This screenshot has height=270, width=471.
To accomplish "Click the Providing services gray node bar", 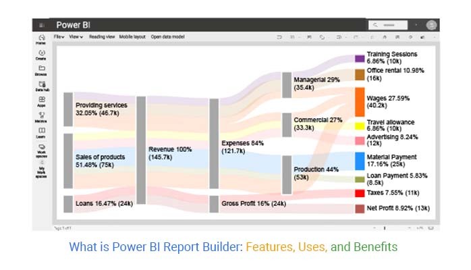I will point(68,109).
